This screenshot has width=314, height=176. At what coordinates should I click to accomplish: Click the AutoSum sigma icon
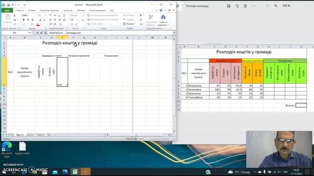click(141, 15)
